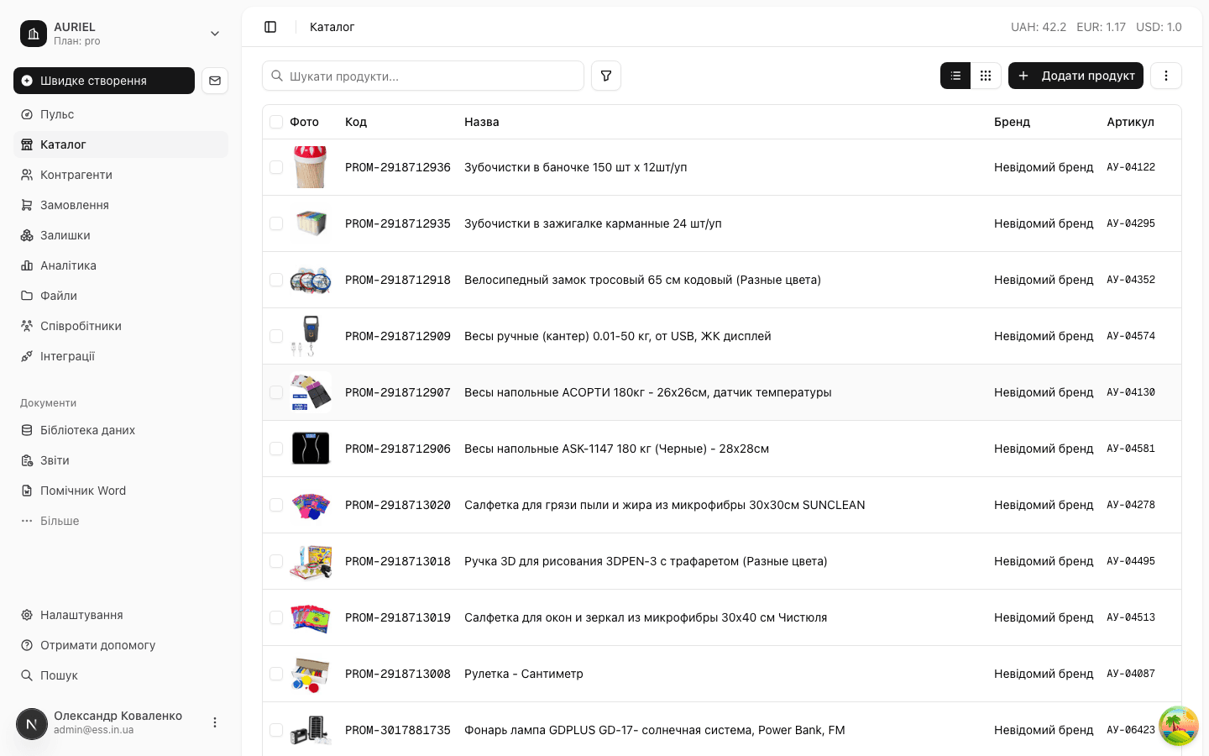Viewport: 1209px width, 756px height.
Task: Click the Швидке створення button
Action: click(104, 81)
